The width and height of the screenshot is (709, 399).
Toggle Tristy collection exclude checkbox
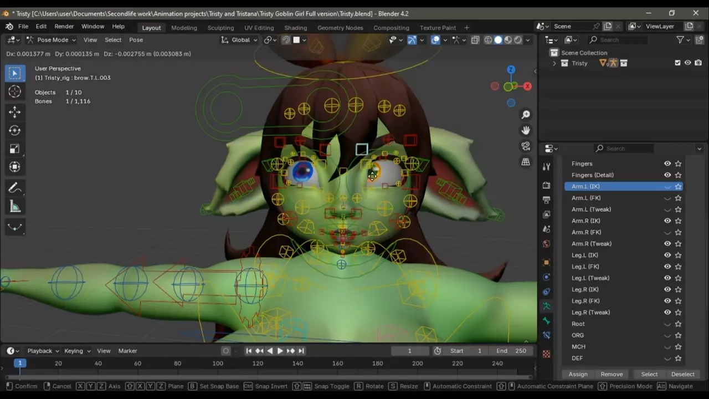pyautogui.click(x=677, y=63)
